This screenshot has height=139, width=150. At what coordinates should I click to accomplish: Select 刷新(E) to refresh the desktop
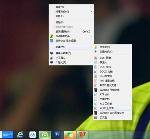click(x=71, y=16)
